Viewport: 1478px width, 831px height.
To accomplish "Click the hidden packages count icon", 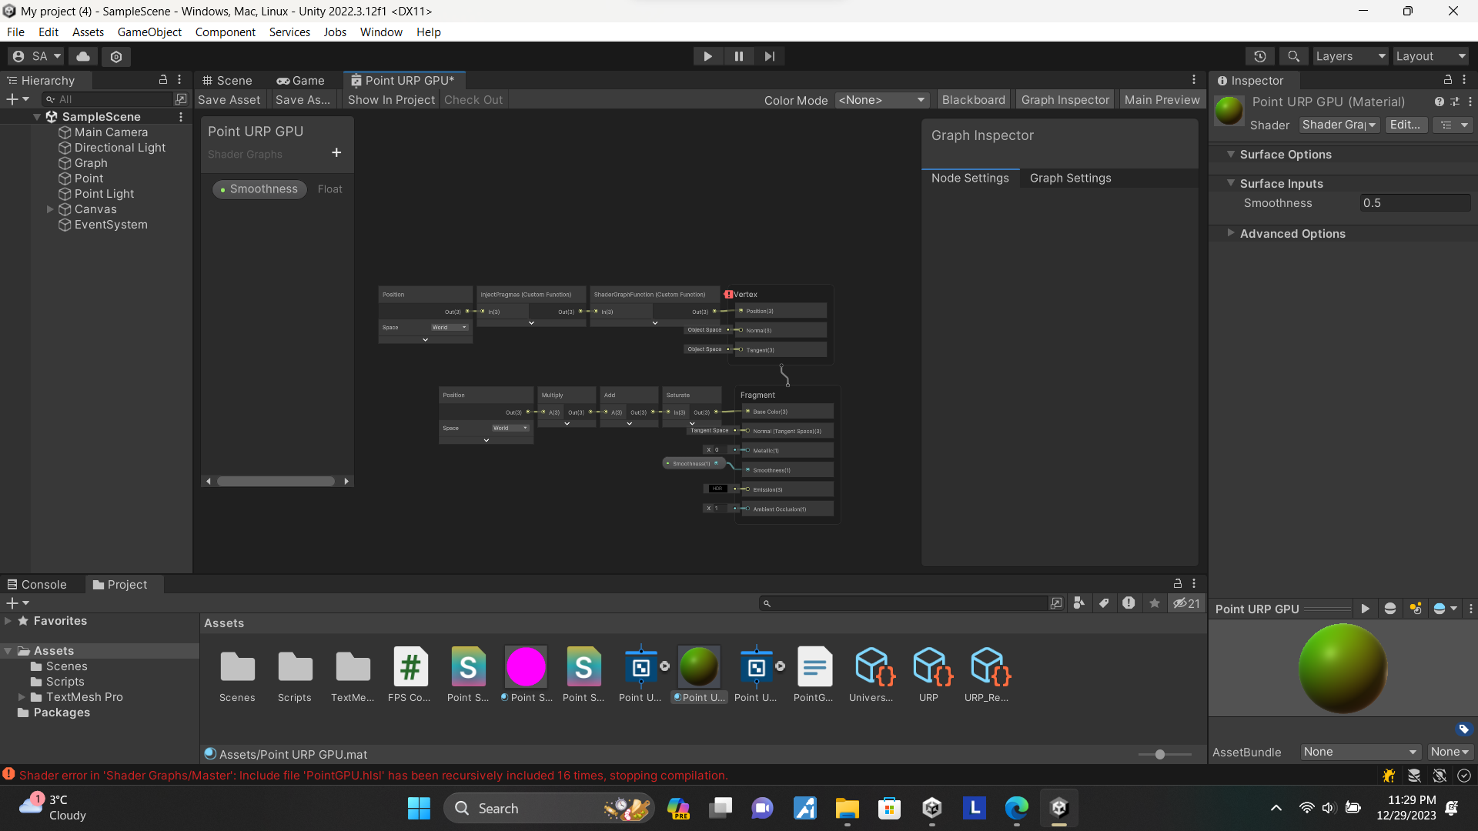I will coord(1186,603).
